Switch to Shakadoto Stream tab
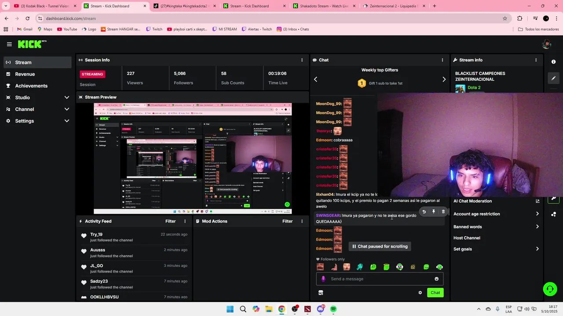Image resolution: width=563 pixels, height=316 pixels. [324, 6]
